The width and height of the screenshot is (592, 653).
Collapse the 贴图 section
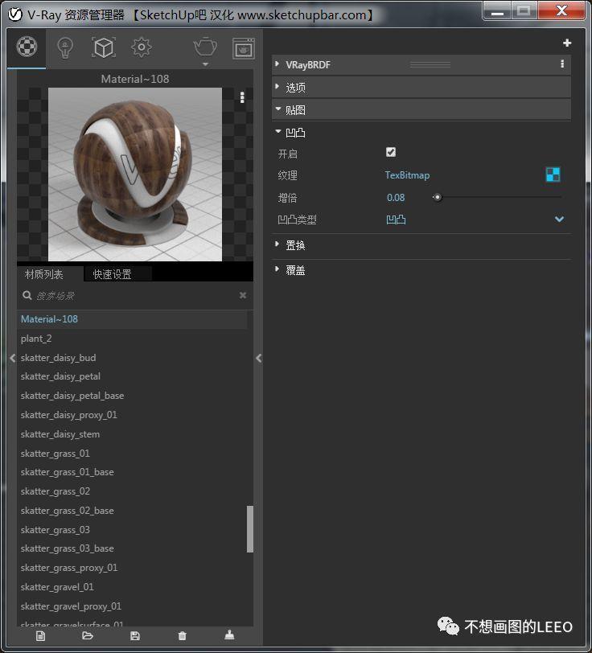[x=277, y=109]
